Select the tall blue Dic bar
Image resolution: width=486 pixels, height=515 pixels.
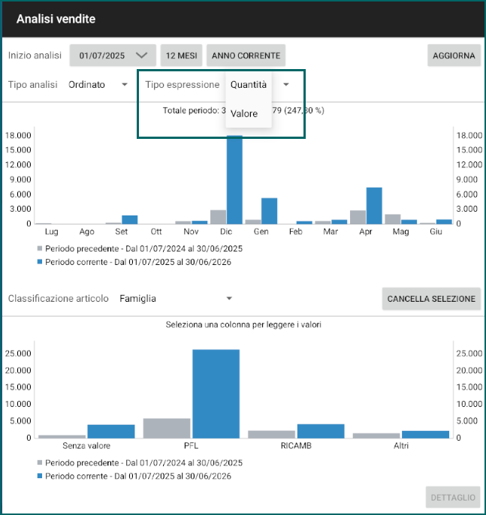[x=234, y=179]
